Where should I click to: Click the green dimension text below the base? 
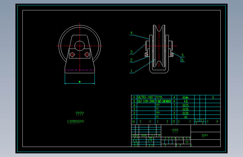pyautogui.click(x=80, y=82)
